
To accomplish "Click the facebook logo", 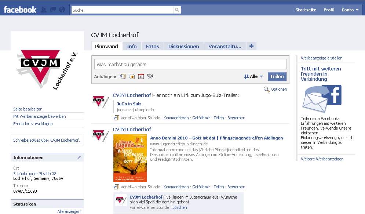I will (20, 10).
